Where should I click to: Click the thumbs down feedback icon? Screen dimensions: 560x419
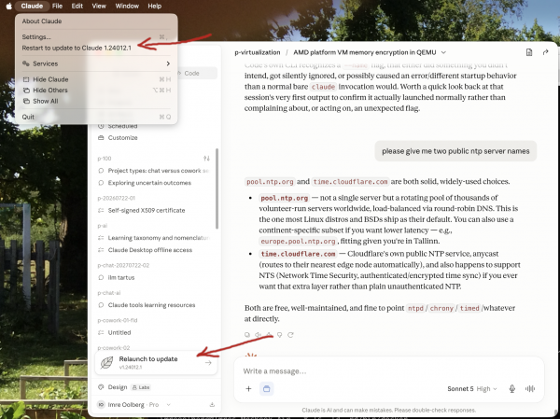280,335
